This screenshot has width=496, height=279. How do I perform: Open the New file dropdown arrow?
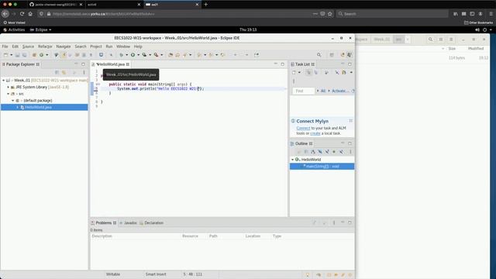click(x=11, y=55)
